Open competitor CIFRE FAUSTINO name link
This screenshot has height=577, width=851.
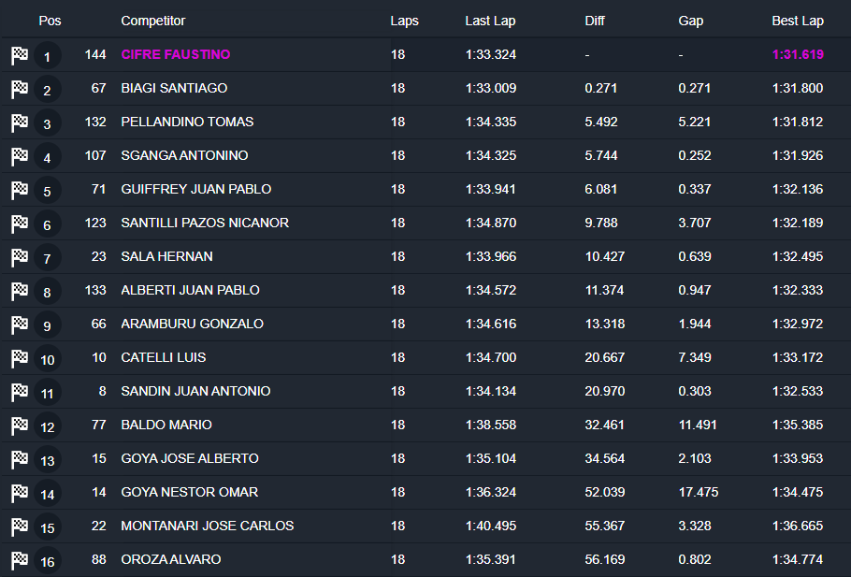coord(176,54)
